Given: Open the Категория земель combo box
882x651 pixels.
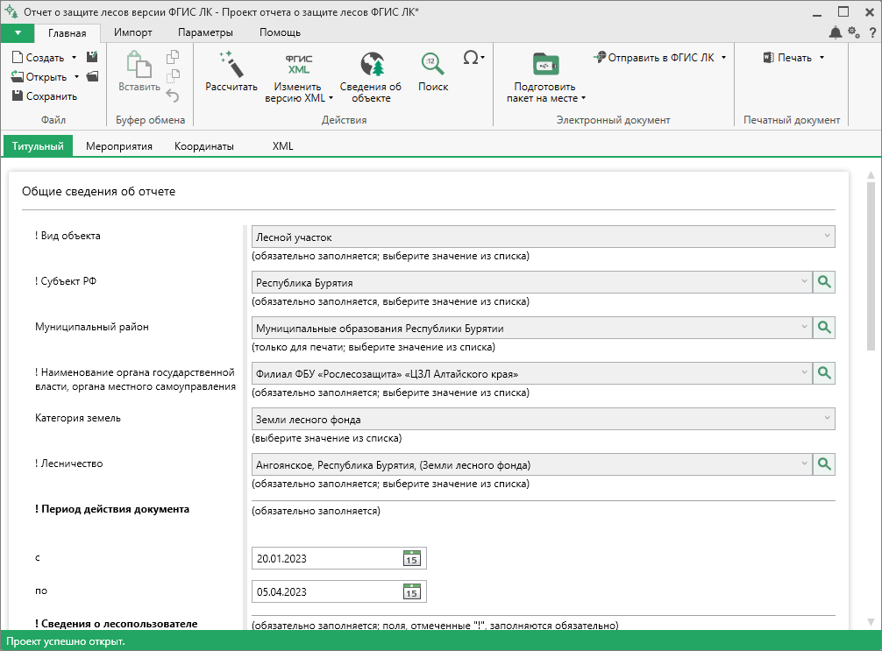Looking at the screenshot, I should click(x=543, y=419).
